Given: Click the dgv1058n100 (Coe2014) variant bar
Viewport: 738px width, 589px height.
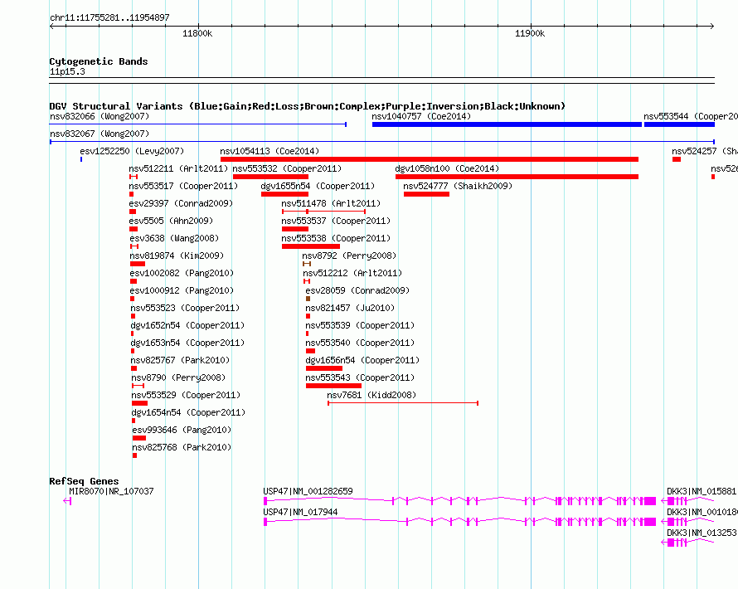Looking at the screenshot, I should tap(517, 177).
